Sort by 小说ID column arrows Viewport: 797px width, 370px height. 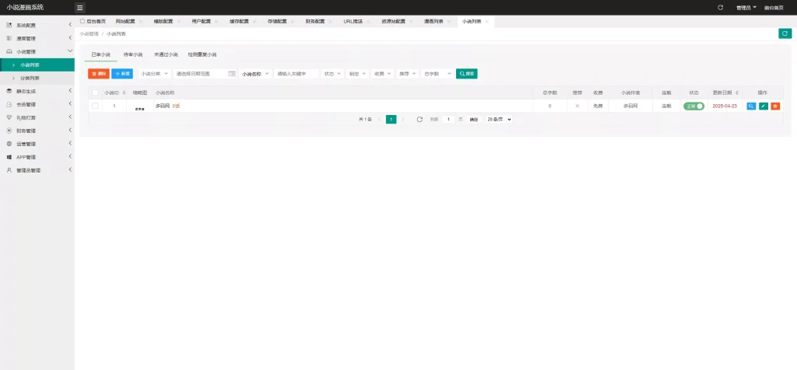pyautogui.click(x=124, y=92)
